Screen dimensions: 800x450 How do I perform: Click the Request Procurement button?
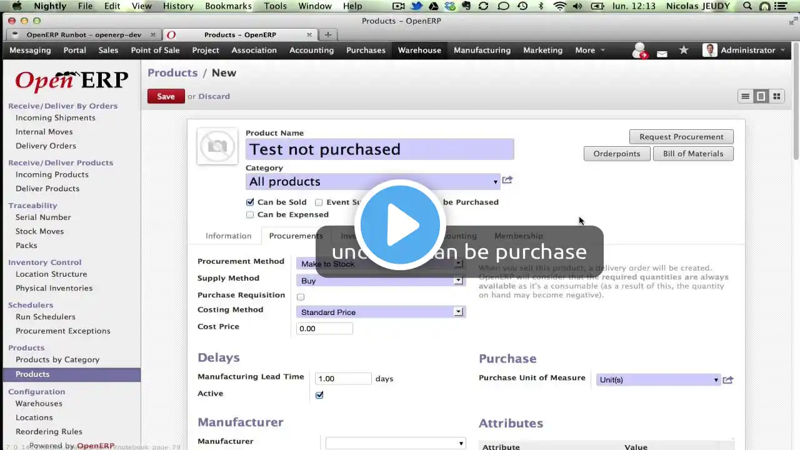(x=681, y=137)
